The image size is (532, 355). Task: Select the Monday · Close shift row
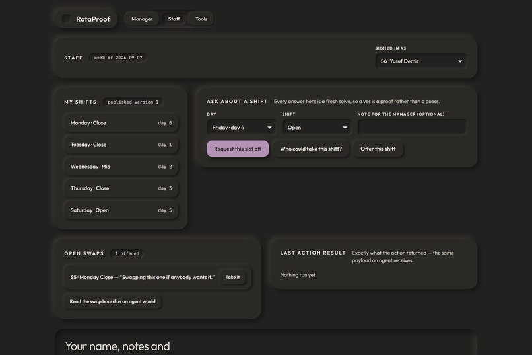[x=121, y=123]
